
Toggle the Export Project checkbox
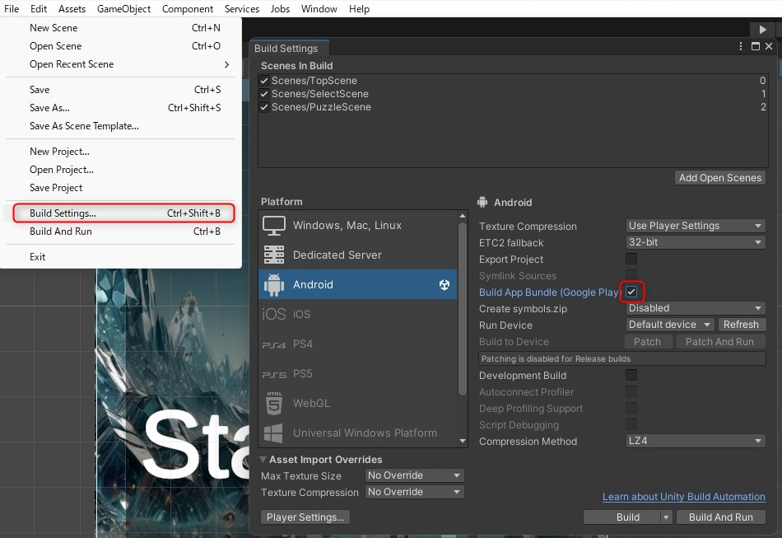(x=631, y=260)
